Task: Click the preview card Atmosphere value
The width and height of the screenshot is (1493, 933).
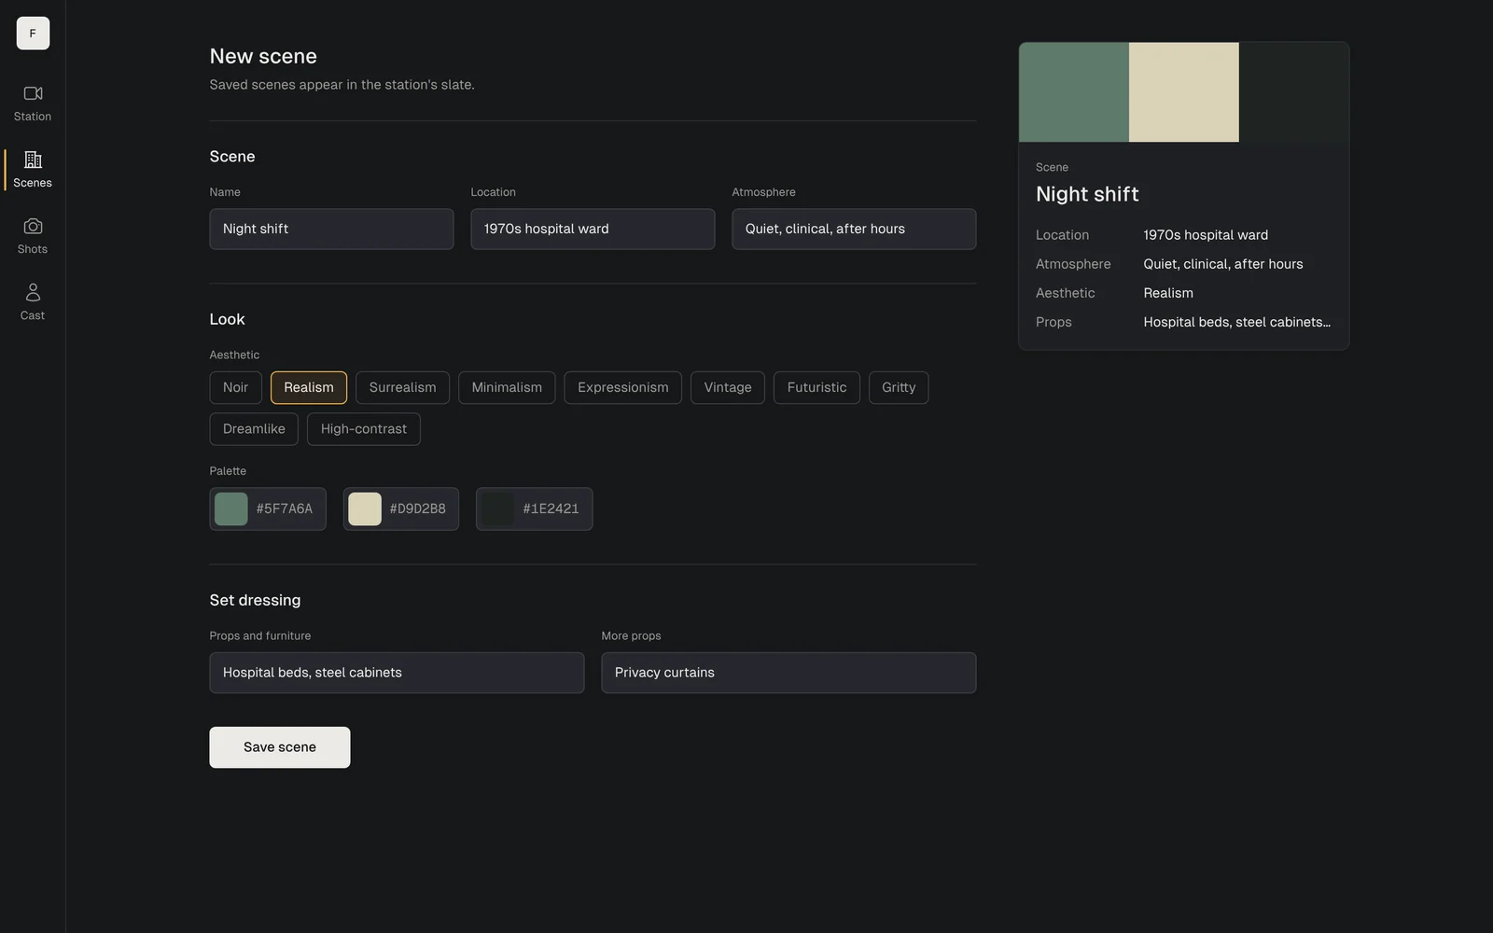Action: coord(1223,264)
